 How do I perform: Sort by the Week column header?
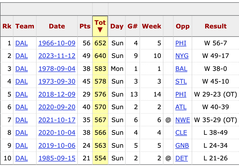click(x=151, y=26)
